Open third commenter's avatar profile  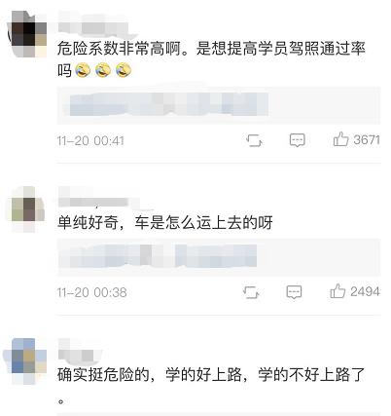pyautogui.click(x=26, y=360)
